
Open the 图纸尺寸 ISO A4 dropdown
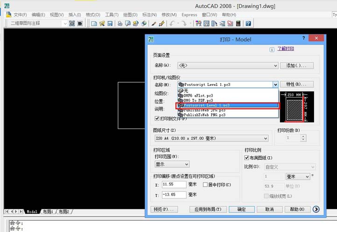point(211,138)
